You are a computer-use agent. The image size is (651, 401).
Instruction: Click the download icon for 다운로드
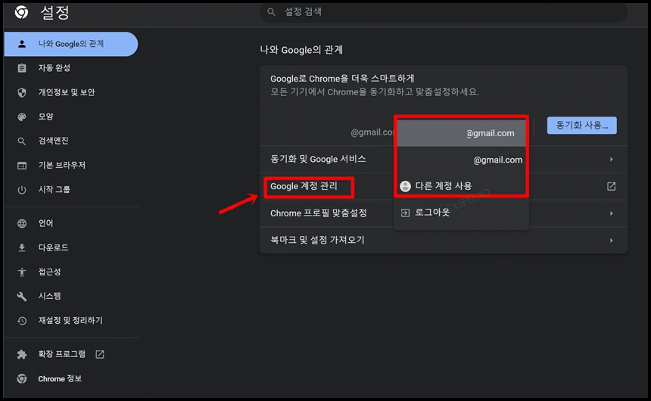click(x=22, y=248)
